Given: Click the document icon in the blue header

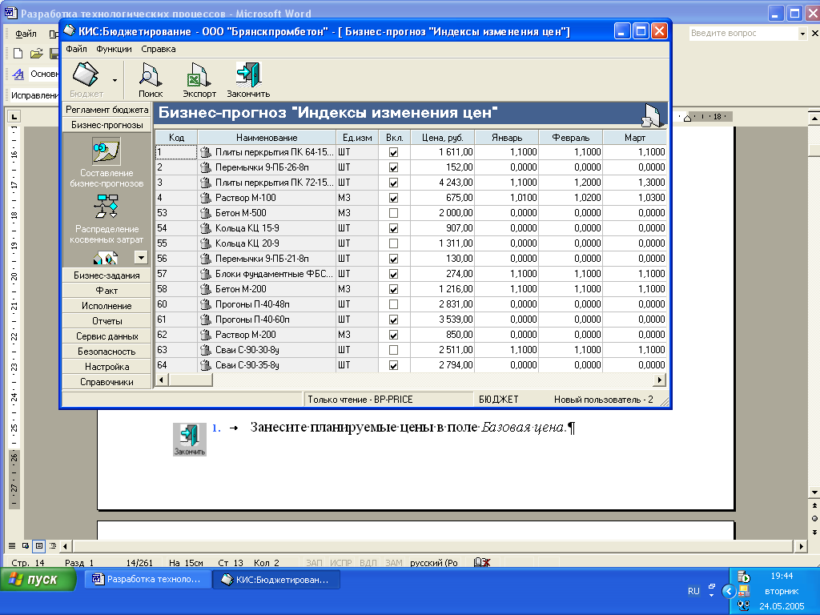Looking at the screenshot, I should point(653,115).
